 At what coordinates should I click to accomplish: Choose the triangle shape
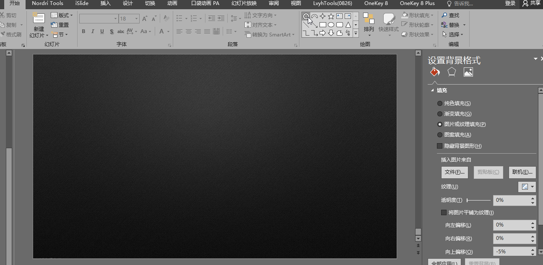point(348,25)
